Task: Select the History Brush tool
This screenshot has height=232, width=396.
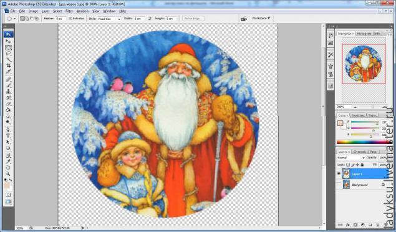Action: (8, 98)
